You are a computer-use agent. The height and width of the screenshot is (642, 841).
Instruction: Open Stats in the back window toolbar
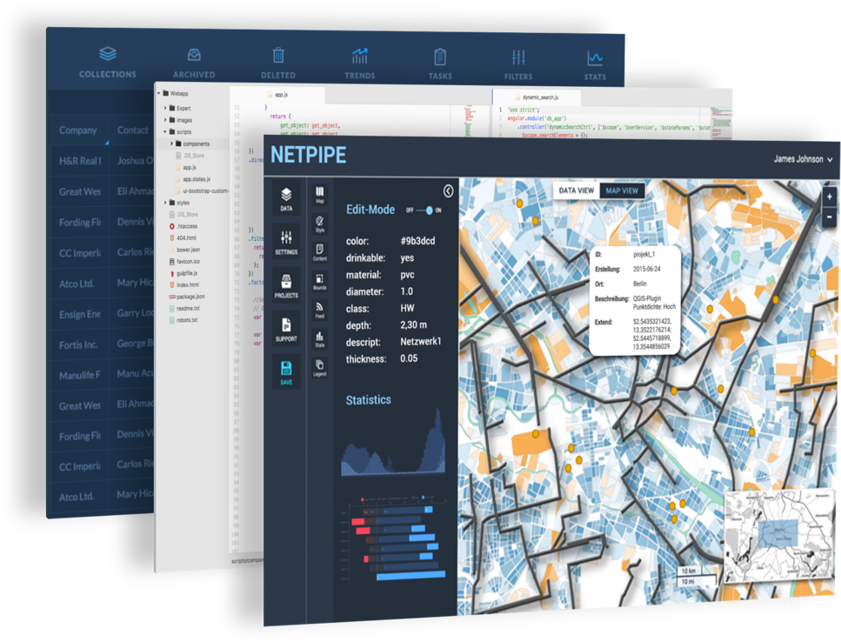click(x=595, y=65)
